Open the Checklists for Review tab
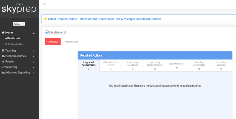 (111, 65)
